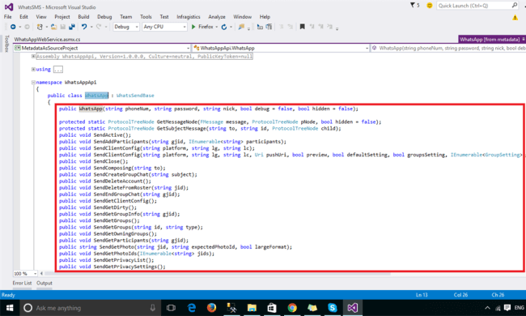Open the Team menu
The height and width of the screenshot is (316, 526).
coord(125,17)
